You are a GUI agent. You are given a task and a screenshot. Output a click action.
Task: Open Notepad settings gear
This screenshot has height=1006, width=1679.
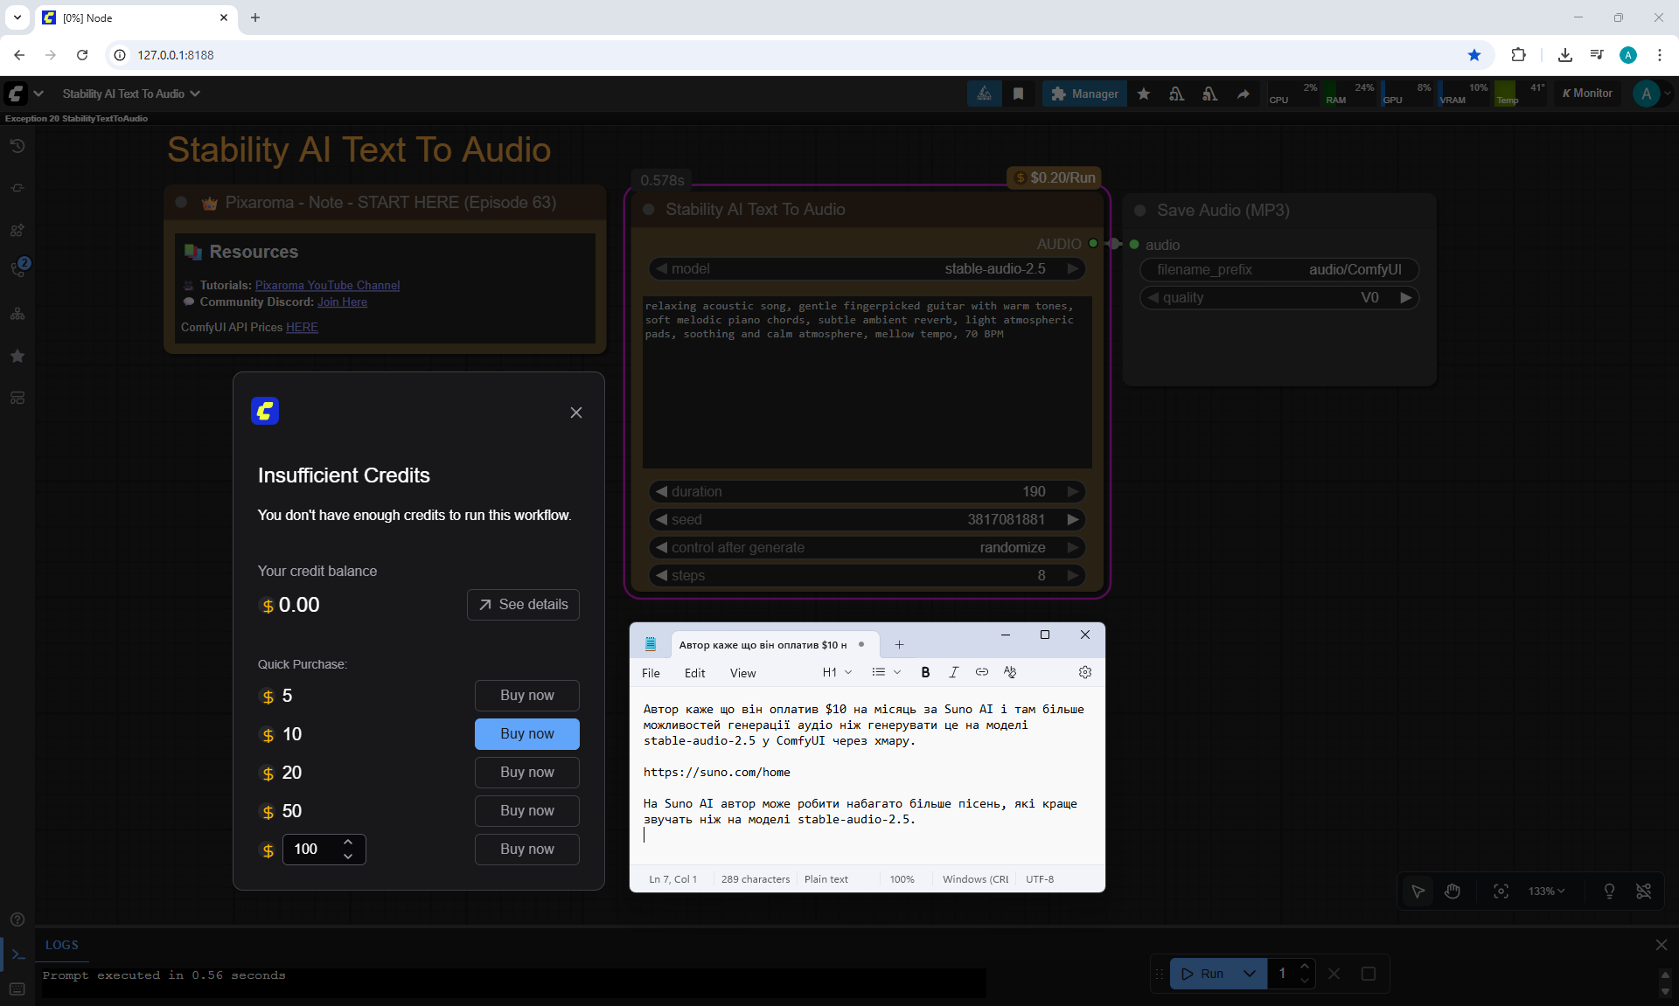(x=1084, y=672)
